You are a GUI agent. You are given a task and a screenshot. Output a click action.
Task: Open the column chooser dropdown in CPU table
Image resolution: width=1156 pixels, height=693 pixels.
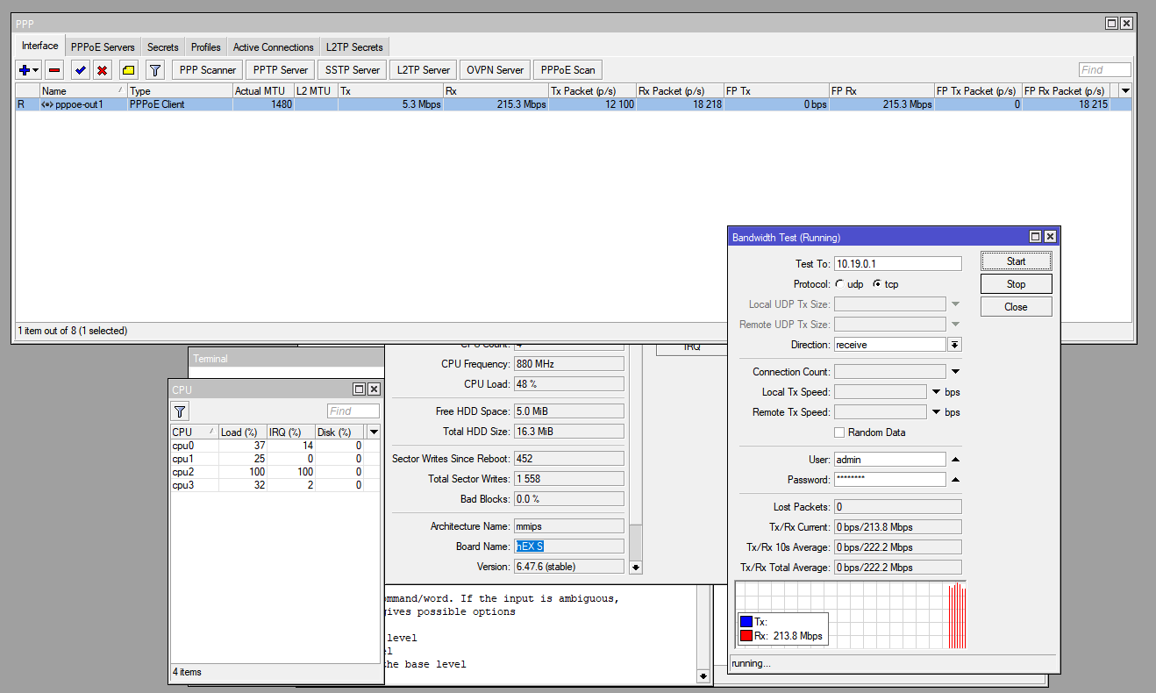coord(374,432)
